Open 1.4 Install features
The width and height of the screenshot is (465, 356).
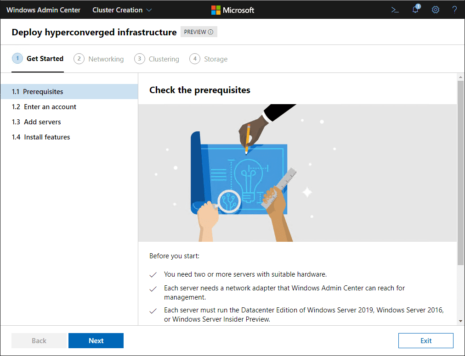click(69, 137)
